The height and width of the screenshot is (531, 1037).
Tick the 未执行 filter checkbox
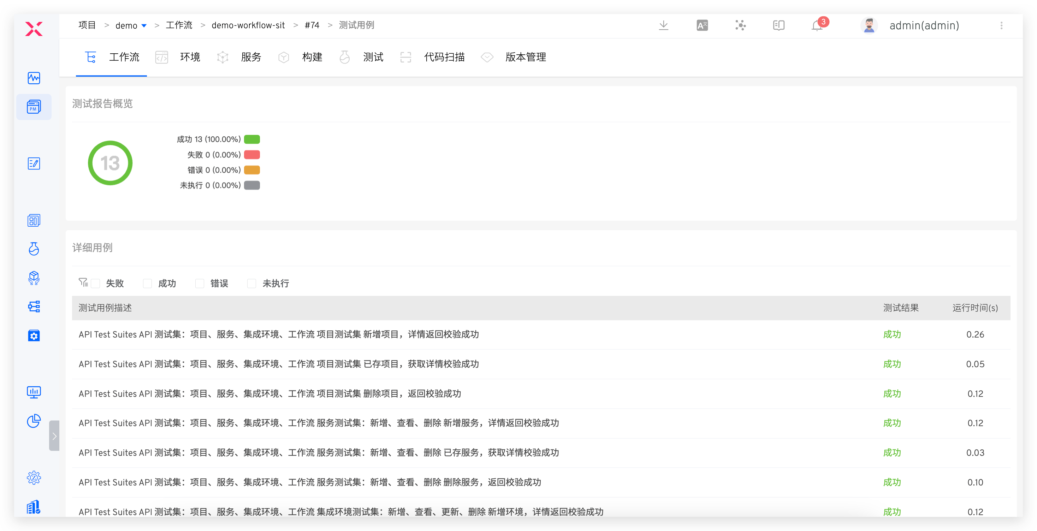[x=252, y=284]
